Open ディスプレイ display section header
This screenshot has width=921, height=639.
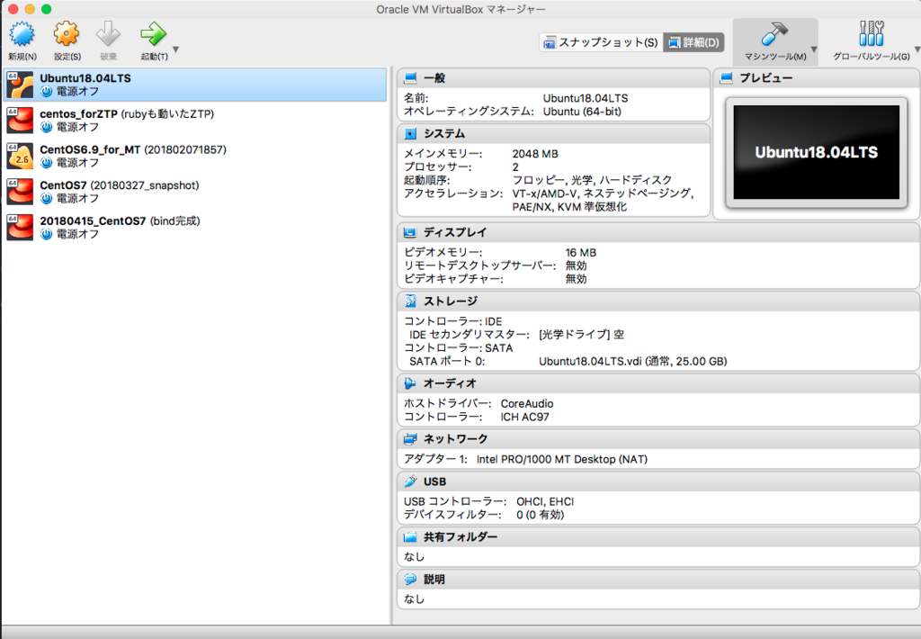(x=658, y=233)
